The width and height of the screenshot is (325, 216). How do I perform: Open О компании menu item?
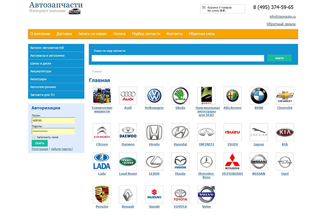click(40, 34)
